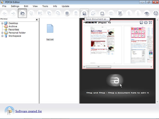The width and height of the screenshot is (159, 119).
Task: Click the X delete icon in main toolbar
Action: (120, 13)
